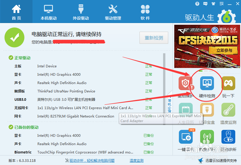Select the backed-up Realtek High Definition Audio row
Image resolution: width=241 pixels, height=165 pixels.
pos(84,144)
